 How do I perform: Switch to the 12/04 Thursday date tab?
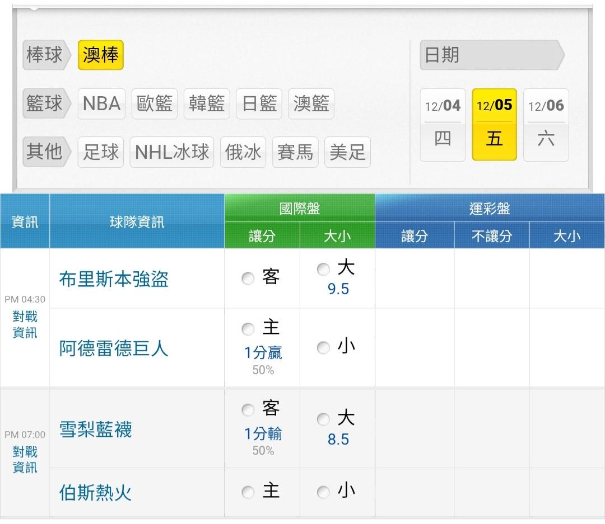(x=443, y=125)
